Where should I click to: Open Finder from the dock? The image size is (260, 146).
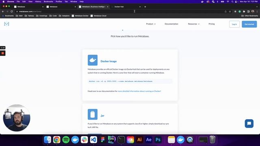[48, 140]
